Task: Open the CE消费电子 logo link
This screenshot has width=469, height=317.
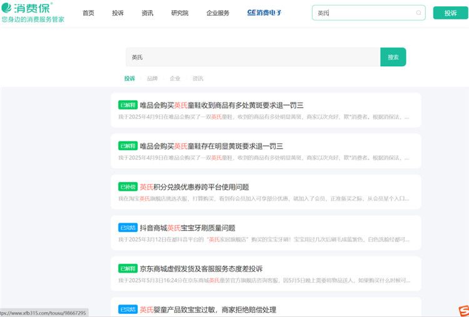Action: pyautogui.click(x=265, y=13)
